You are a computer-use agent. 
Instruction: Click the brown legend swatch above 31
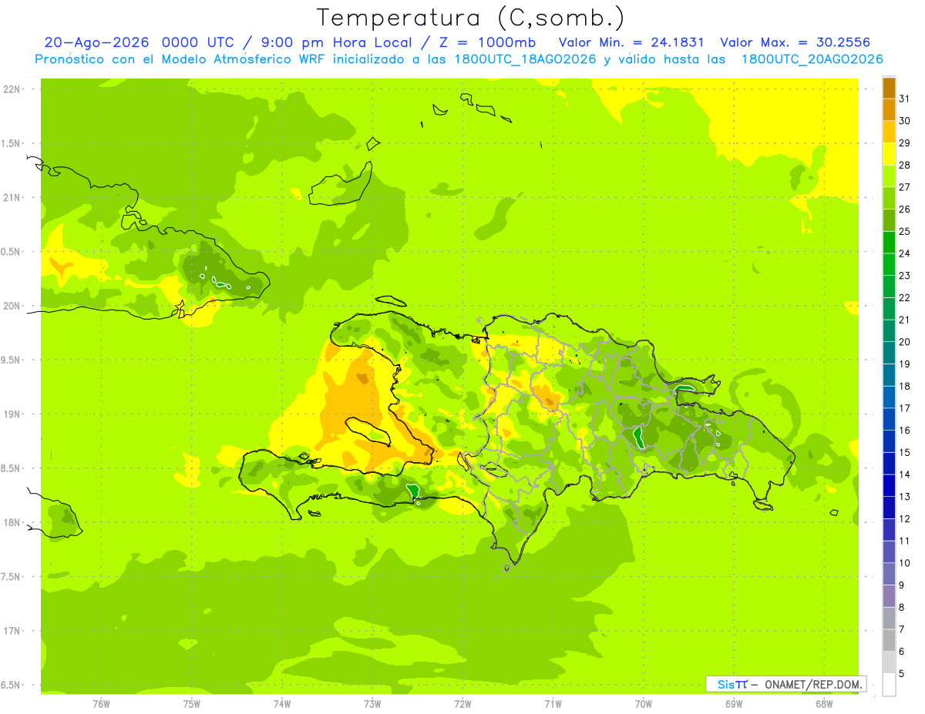[889, 88]
